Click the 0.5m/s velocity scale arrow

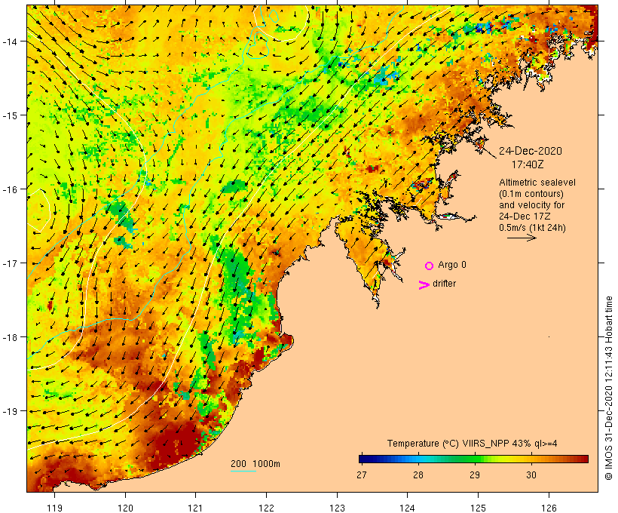click(522, 238)
